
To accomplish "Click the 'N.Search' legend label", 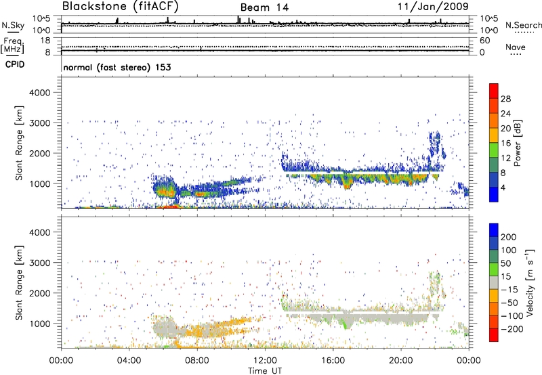I will [524, 25].
